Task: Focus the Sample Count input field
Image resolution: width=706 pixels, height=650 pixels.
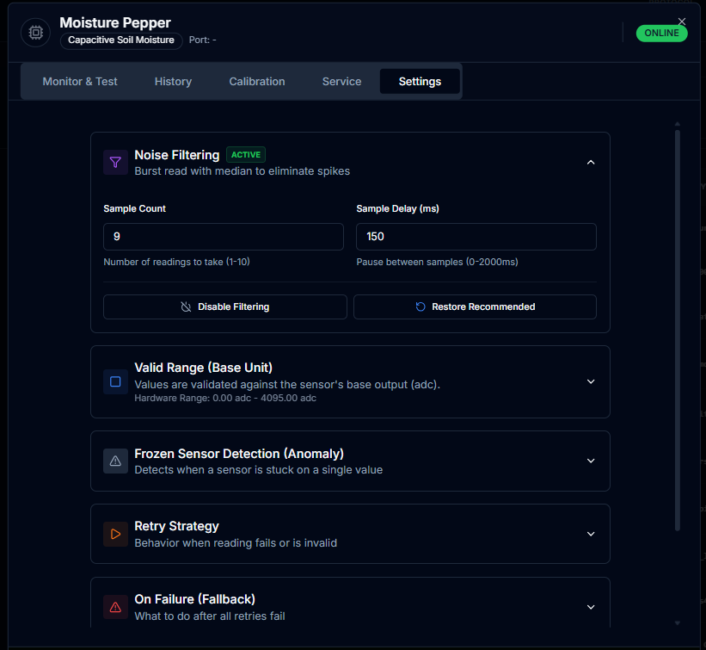Action: [x=224, y=237]
